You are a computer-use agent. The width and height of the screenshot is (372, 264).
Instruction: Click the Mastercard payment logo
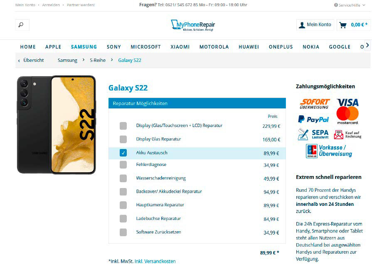(x=347, y=115)
